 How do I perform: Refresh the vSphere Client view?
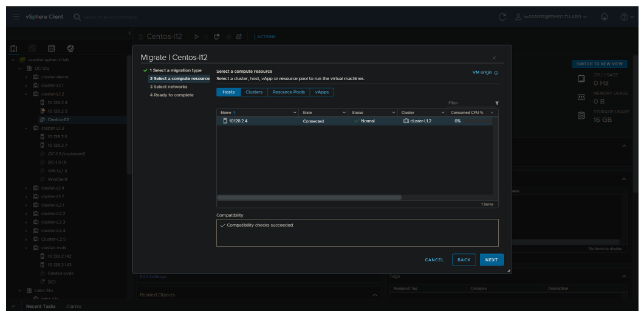click(x=502, y=17)
